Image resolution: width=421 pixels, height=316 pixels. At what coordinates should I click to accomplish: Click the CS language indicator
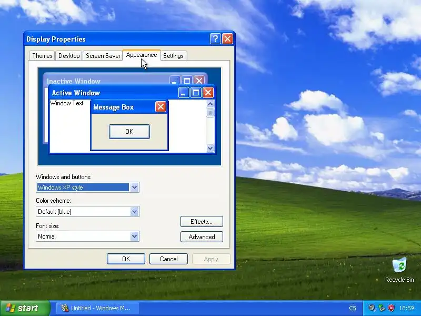point(353,308)
